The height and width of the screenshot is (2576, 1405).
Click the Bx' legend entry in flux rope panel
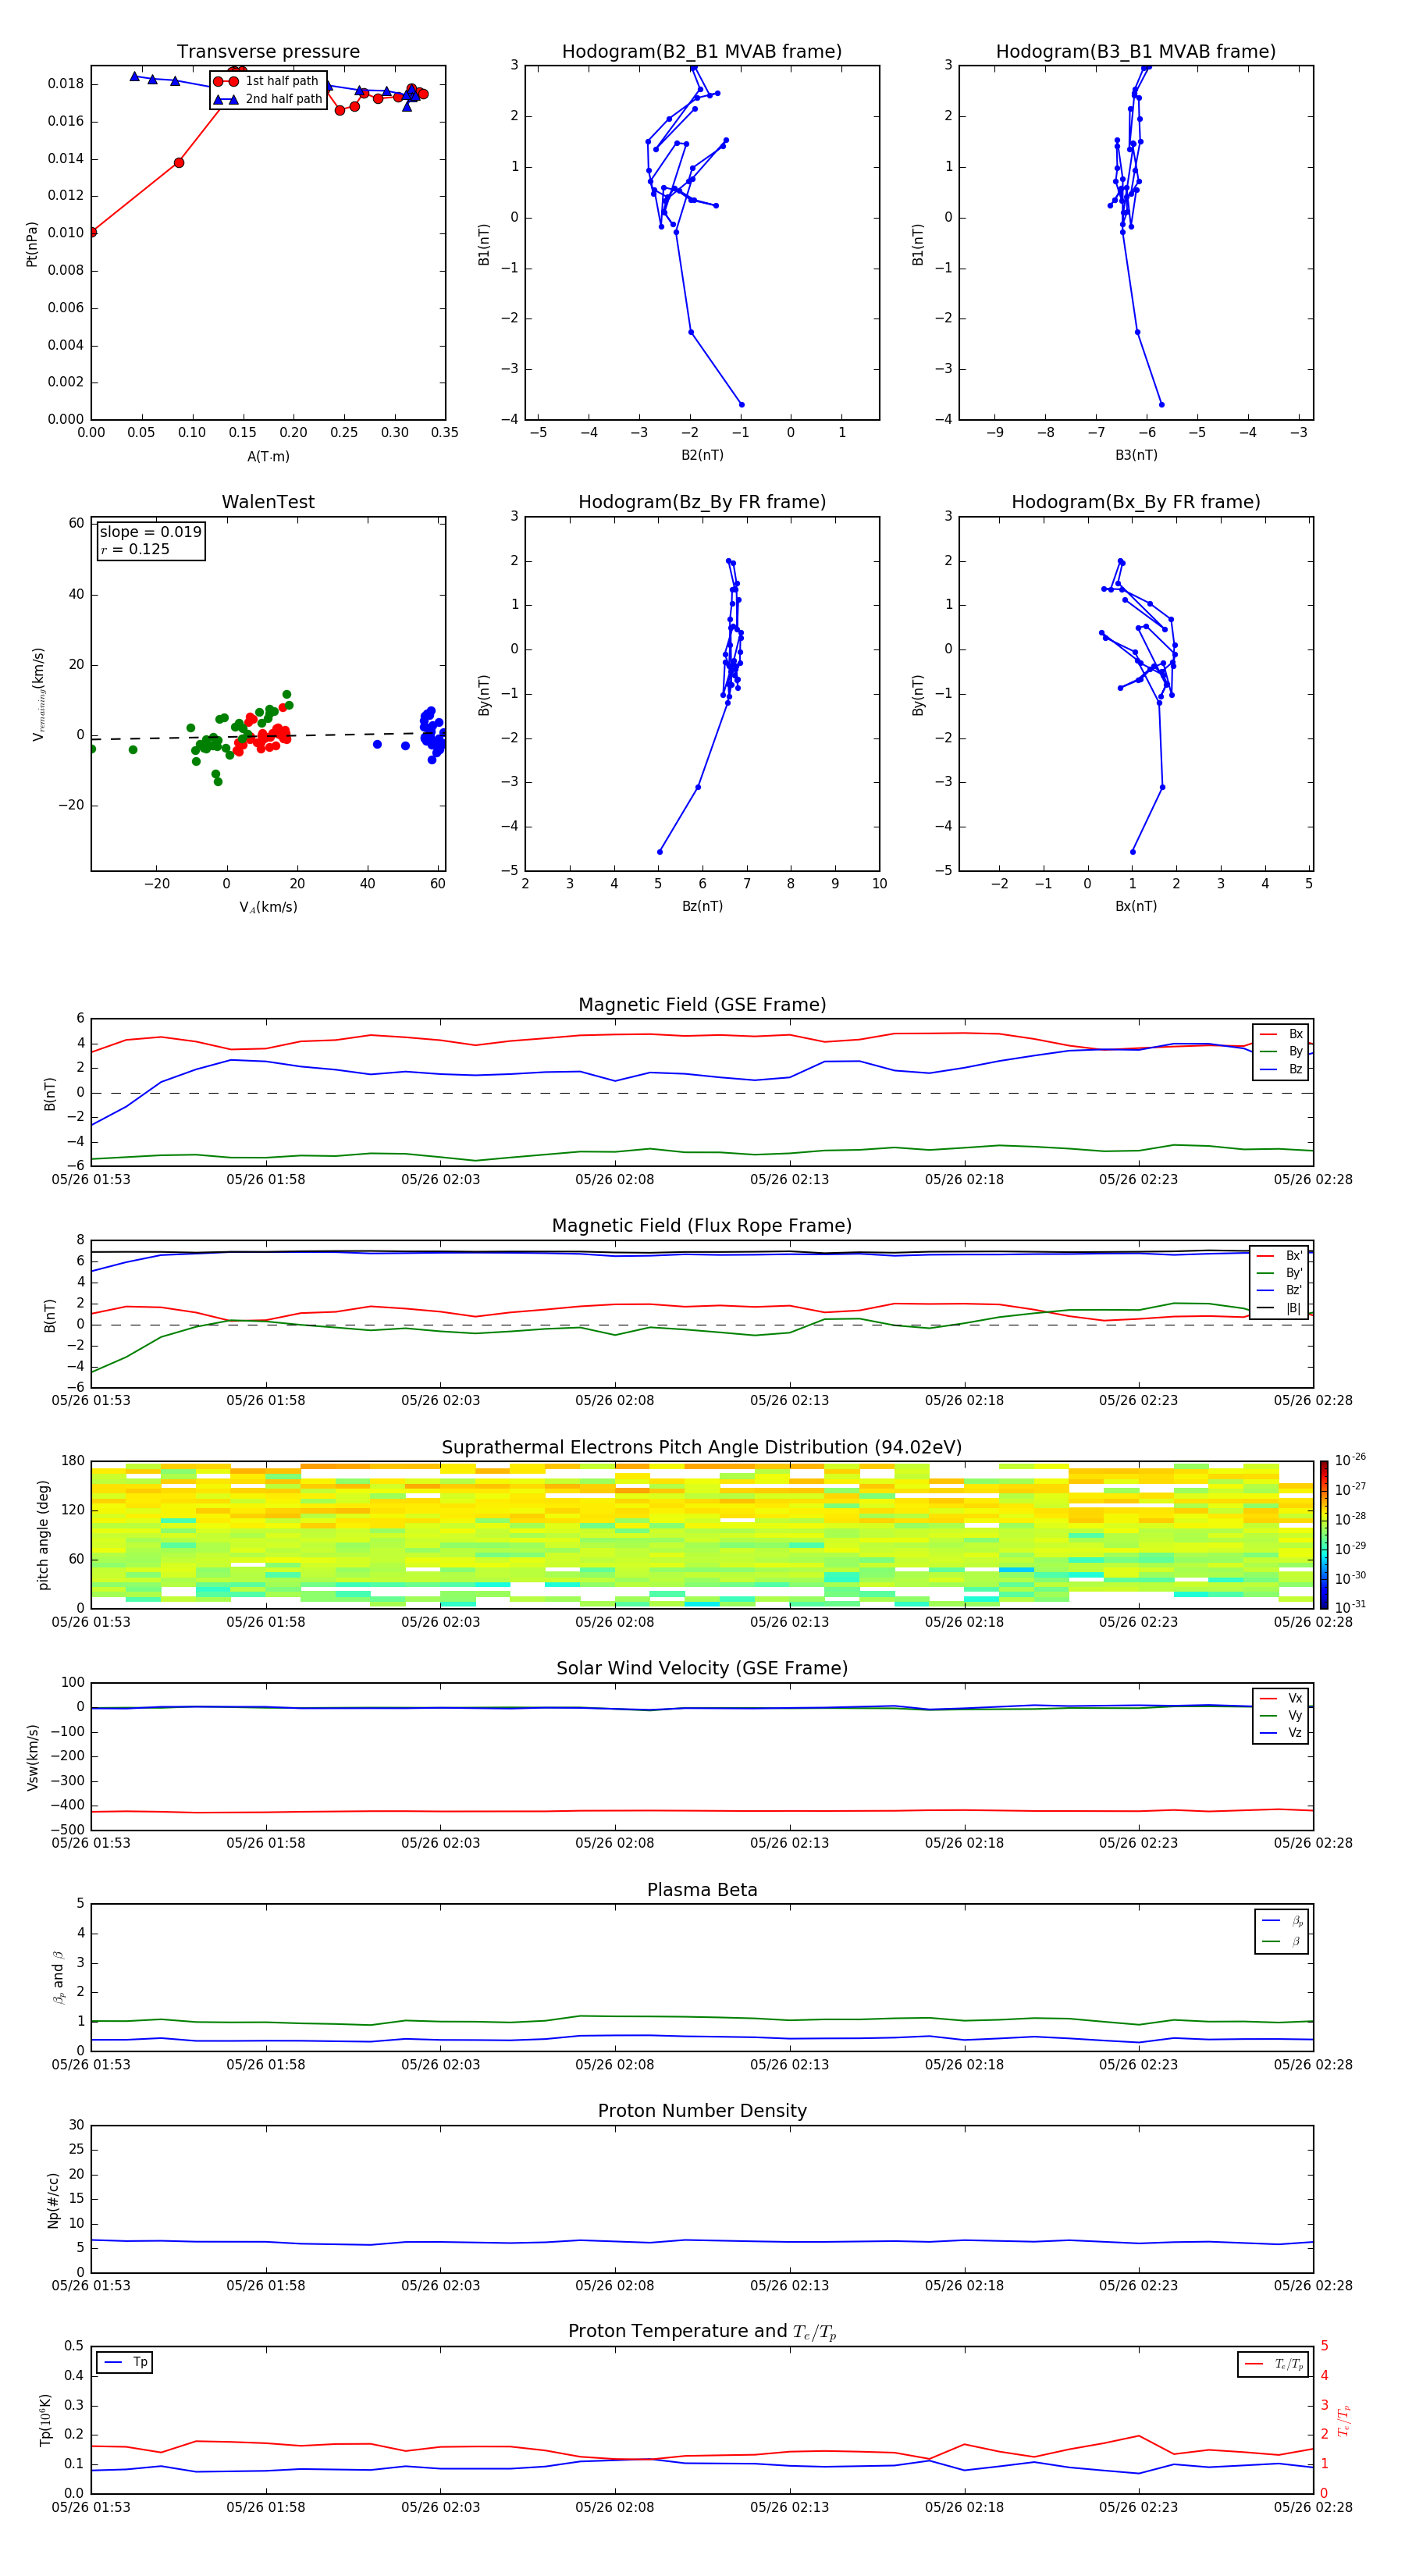(x=1279, y=1256)
